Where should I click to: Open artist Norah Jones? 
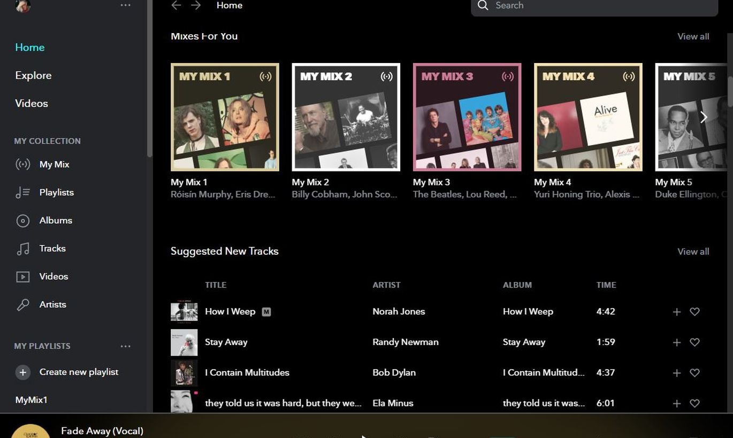coord(399,311)
